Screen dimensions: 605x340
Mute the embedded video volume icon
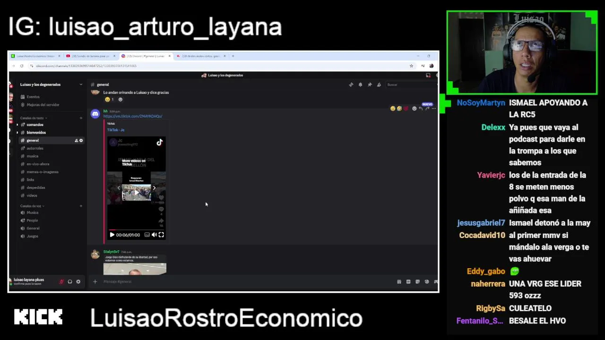coord(154,235)
